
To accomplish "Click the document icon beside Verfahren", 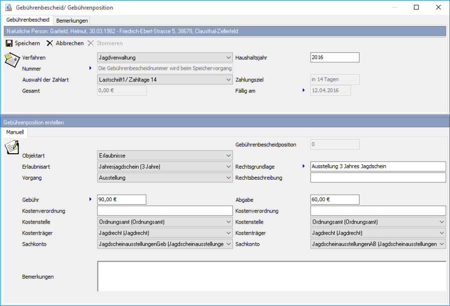I will pos(11,59).
